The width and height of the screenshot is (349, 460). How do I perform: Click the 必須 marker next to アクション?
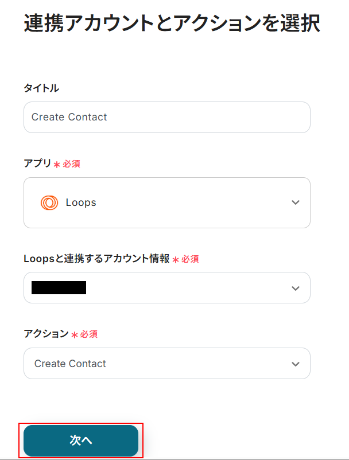[x=88, y=334]
